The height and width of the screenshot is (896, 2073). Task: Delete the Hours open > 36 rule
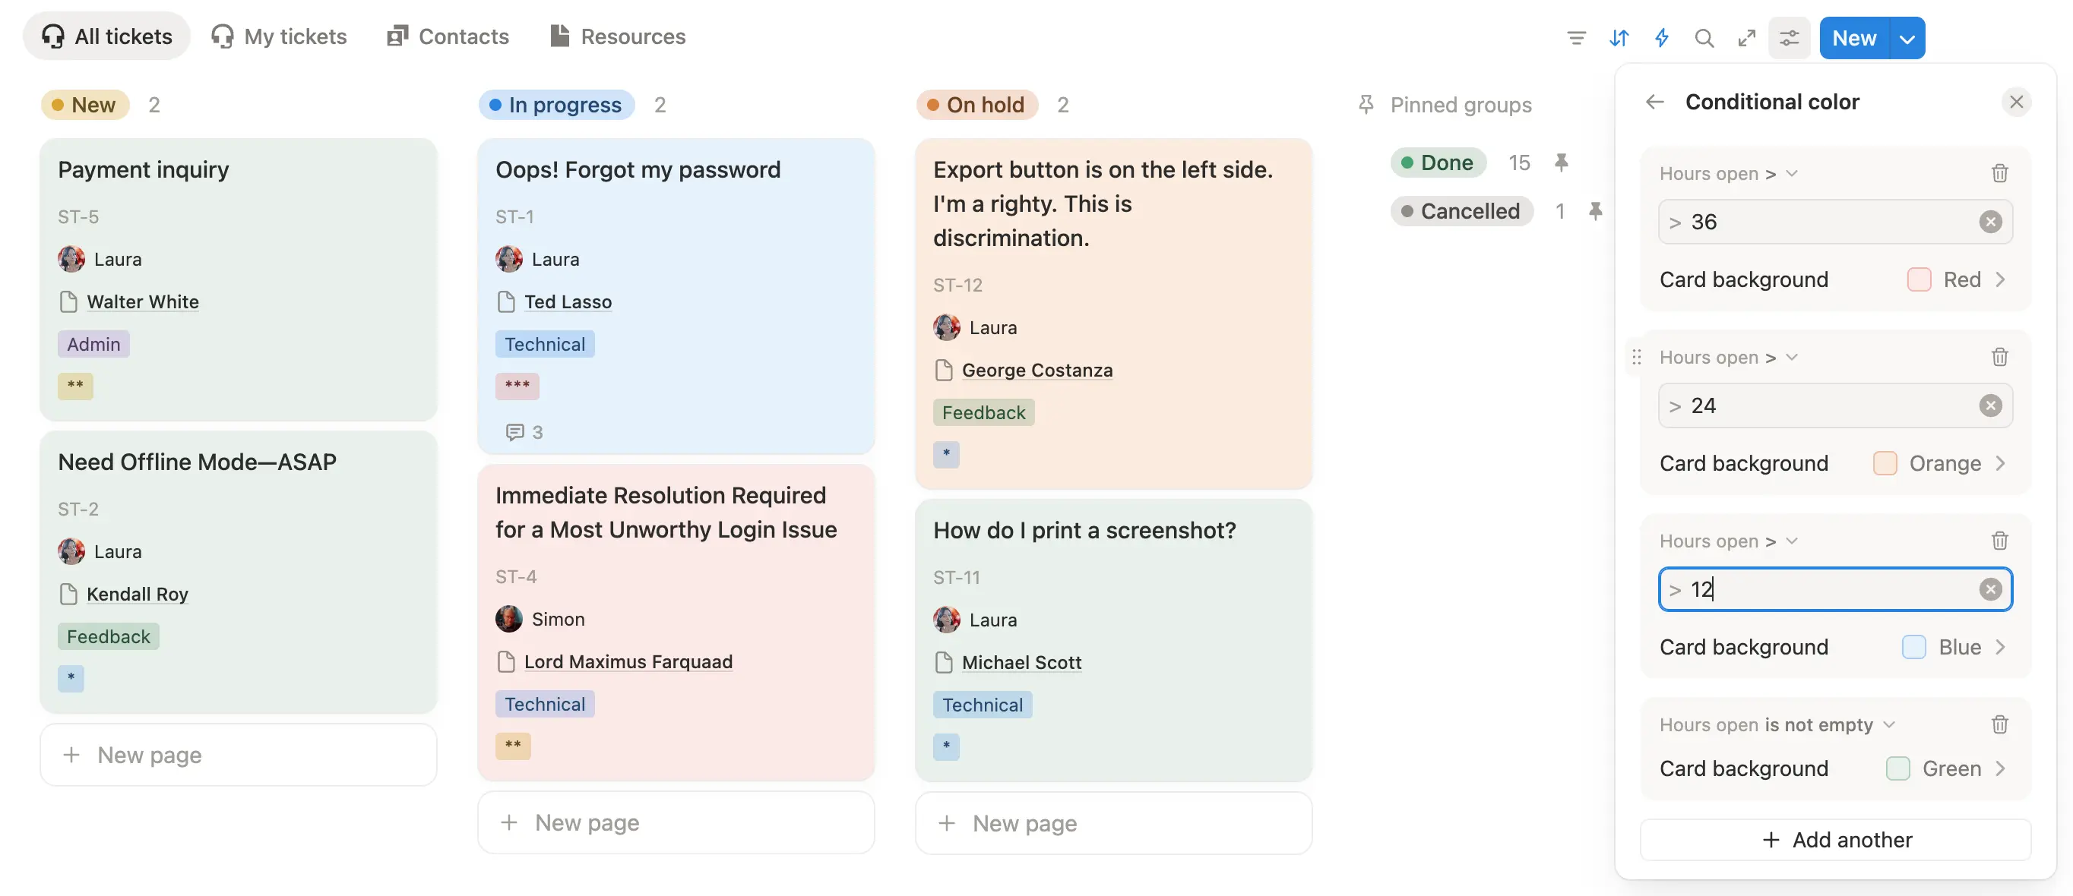tap(2001, 173)
